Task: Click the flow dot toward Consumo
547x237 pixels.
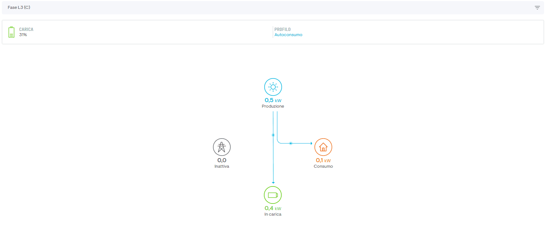Action: pyautogui.click(x=291, y=143)
